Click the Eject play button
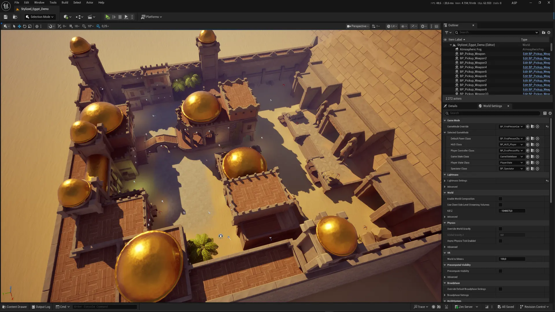Viewport: 555px width, 312px height. 126,17
